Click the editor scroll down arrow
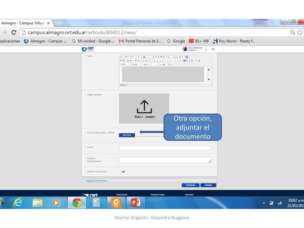 click(209, 79)
